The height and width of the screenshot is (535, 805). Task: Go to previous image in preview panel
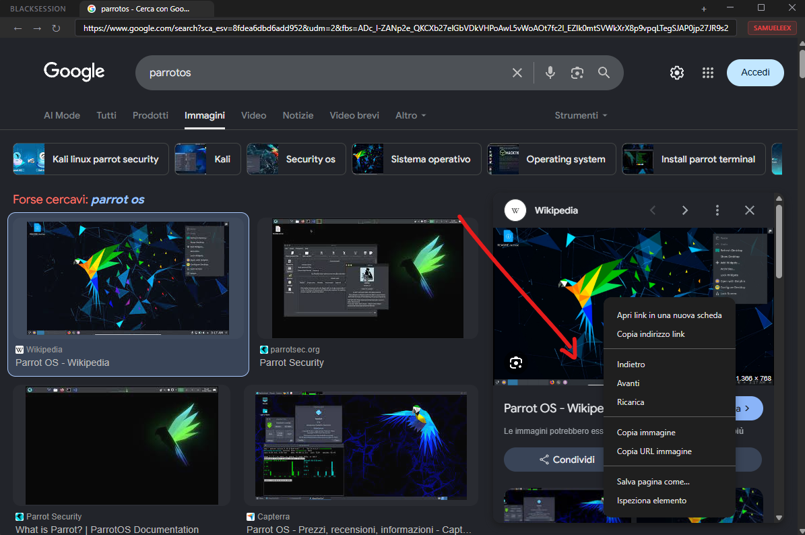click(653, 210)
